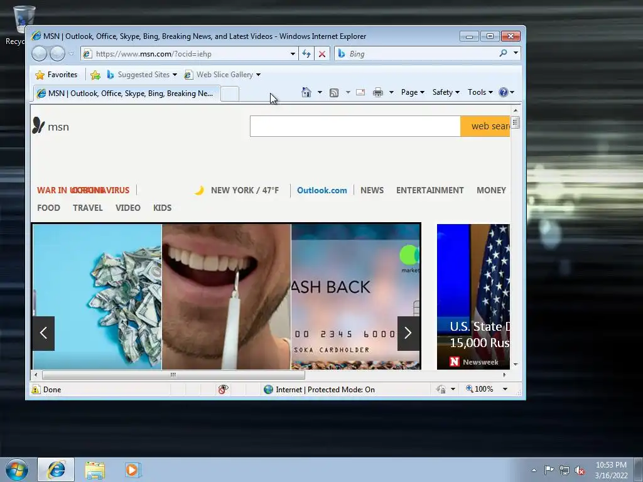Image resolution: width=643 pixels, height=482 pixels.
Task: Expand Suggested Sites dropdown
Action: pos(175,75)
